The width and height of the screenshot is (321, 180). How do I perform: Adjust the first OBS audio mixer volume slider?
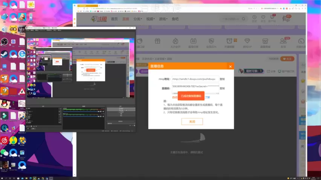pos(81,112)
